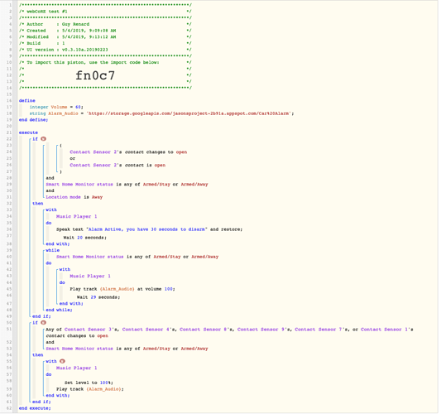The width and height of the screenshot is (441, 414).
Task: Select Play track at volume 100 statement
Action: [122, 289]
